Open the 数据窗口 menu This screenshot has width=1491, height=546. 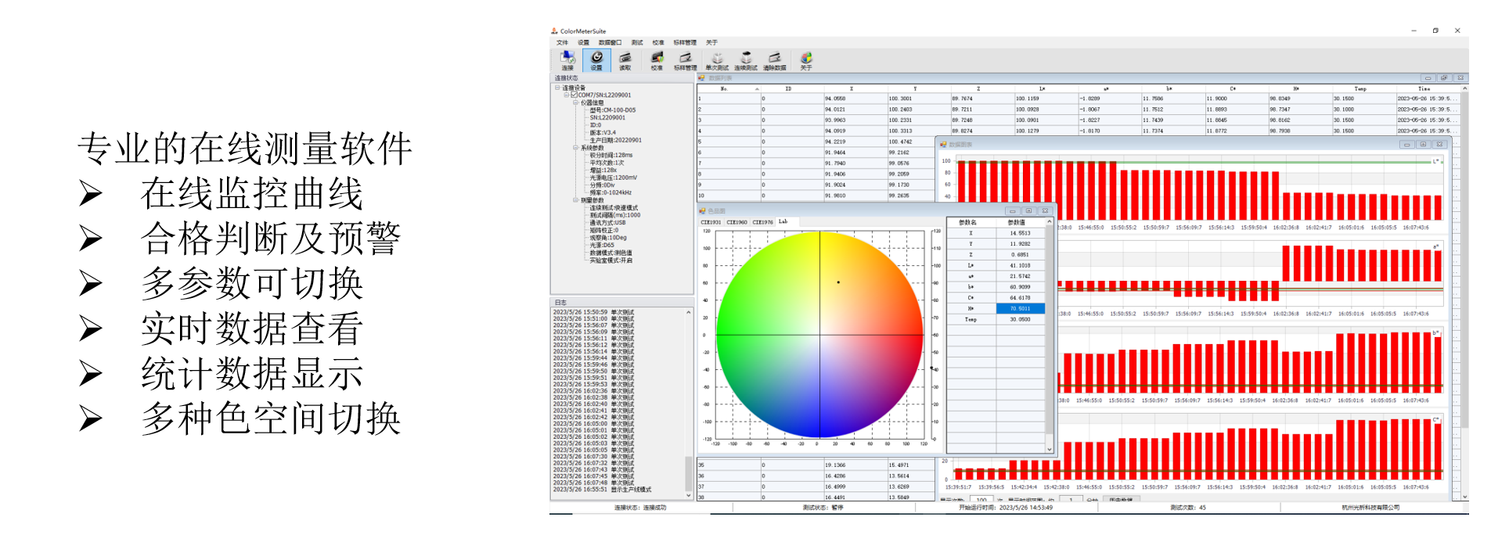tap(610, 43)
